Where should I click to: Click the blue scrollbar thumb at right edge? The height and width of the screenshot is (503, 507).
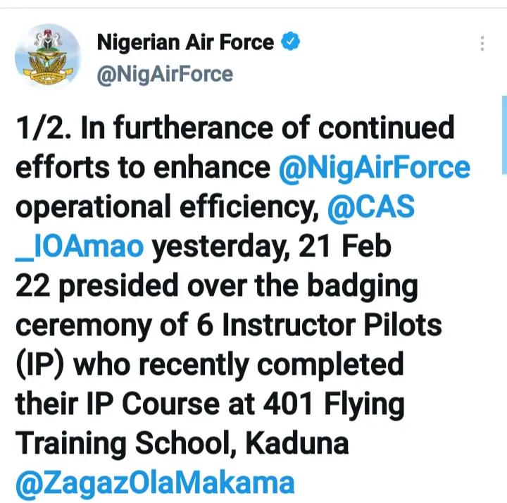[x=504, y=134]
